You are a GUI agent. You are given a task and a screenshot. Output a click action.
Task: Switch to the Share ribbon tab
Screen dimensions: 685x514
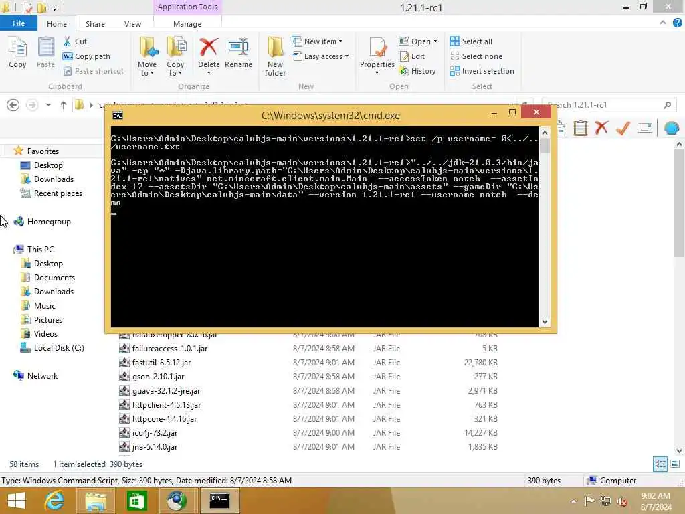(95, 24)
